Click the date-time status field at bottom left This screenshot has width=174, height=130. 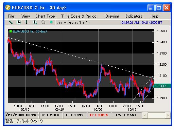point(22,115)
